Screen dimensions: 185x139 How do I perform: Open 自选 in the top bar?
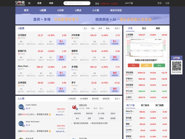click(x=39, y=3)
